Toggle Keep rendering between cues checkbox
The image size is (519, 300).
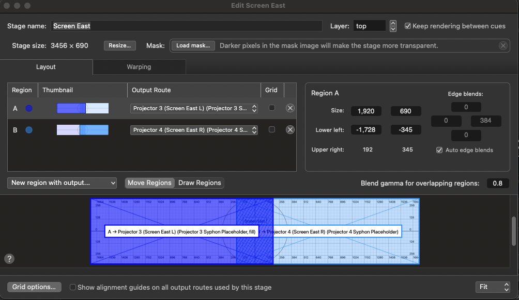coord(408,26)
